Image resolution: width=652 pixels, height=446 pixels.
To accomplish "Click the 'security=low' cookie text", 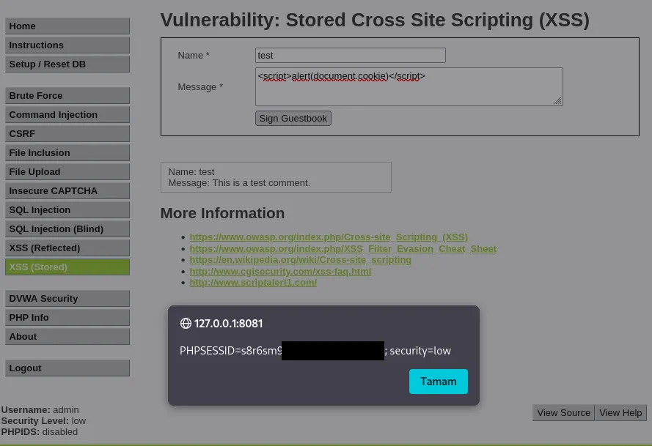I will (x=420, y=351).
